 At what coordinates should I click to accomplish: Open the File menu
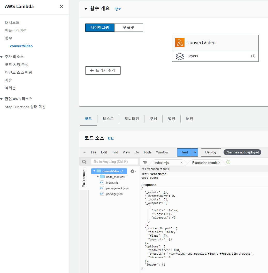(x=94, y=152)
